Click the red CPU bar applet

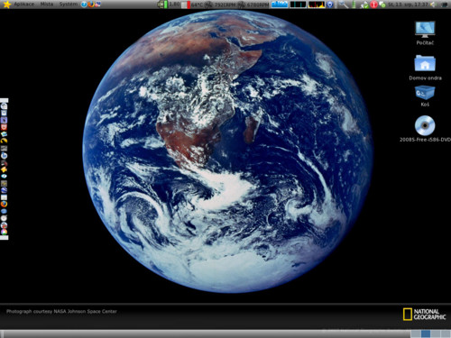tap(186, 5)
